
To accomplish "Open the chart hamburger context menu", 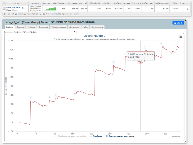I will click(181, 37).
